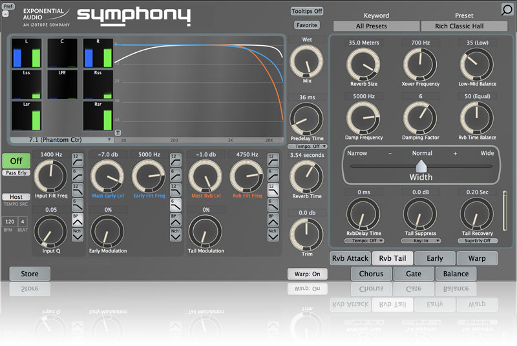Open the 7.1 (Phantom Ctr) channel dropdown

[x=60, y=139]
